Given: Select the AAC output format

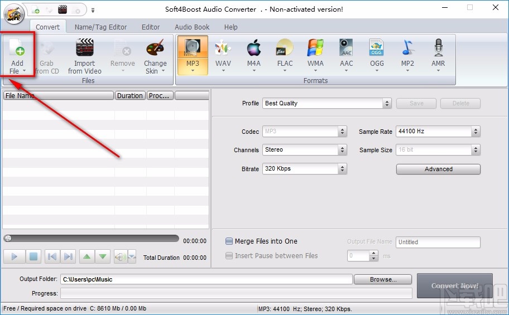Looking at the screenshot, I should coord(346,55).
